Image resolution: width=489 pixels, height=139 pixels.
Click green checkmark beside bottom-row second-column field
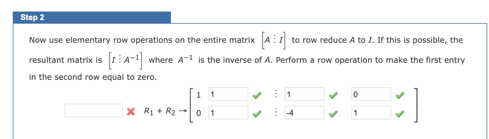pyautogui.click(x=257, y=114)
